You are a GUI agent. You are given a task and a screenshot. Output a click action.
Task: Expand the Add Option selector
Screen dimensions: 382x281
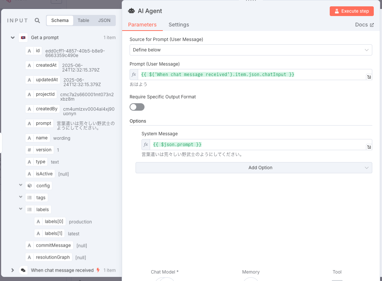click(254, 168)
